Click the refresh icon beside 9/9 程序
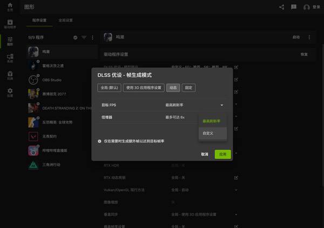Image resolution: width=324 pixels, height=228 pixels. (76, 38)
